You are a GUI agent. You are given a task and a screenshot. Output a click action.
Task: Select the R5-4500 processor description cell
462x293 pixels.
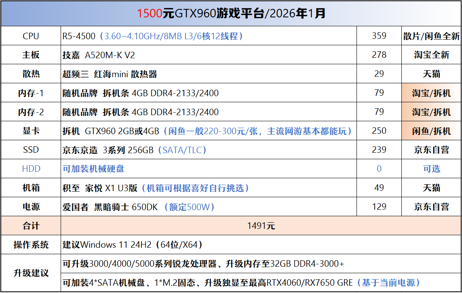pos(209,36)
